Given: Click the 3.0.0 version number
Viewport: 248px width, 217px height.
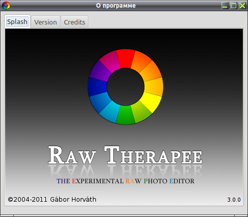Looking at the screenshot, I should pyautogui.click(x=234, y=200).
